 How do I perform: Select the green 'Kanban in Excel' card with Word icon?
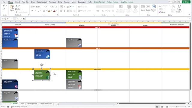click(x=74, y=75)
